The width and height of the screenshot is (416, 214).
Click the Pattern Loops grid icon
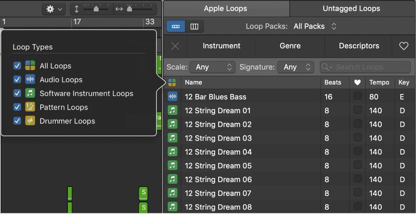[30, 107]
